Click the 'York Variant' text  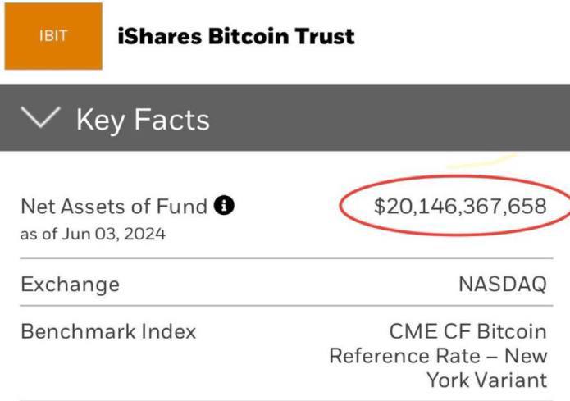pyautogui.click(x=486, y=380)
